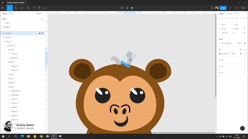Image resolution: width=248 pixels, height=139 pixels.
Task: Select the Pen tool
Action: [x=28, y=8]
